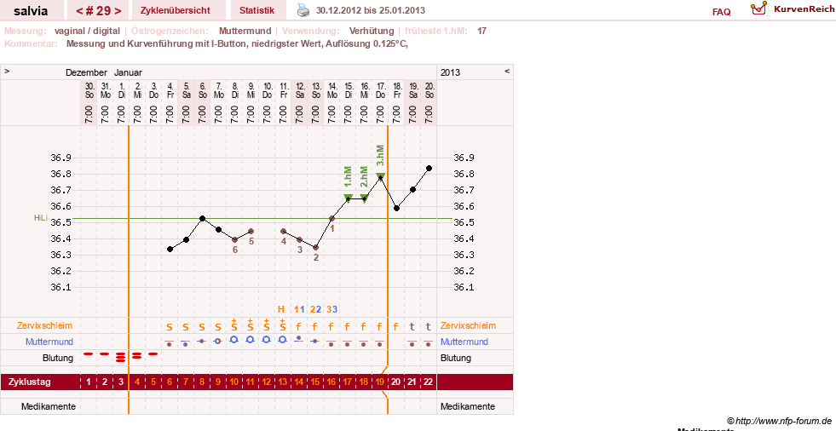
Task: Click the left Medikamente row label
Action: coord(49,406)
